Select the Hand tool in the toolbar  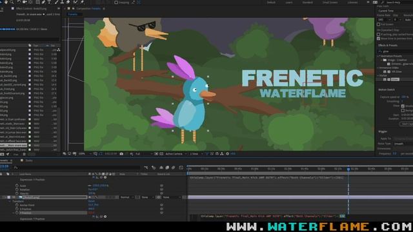coord(6,2)
